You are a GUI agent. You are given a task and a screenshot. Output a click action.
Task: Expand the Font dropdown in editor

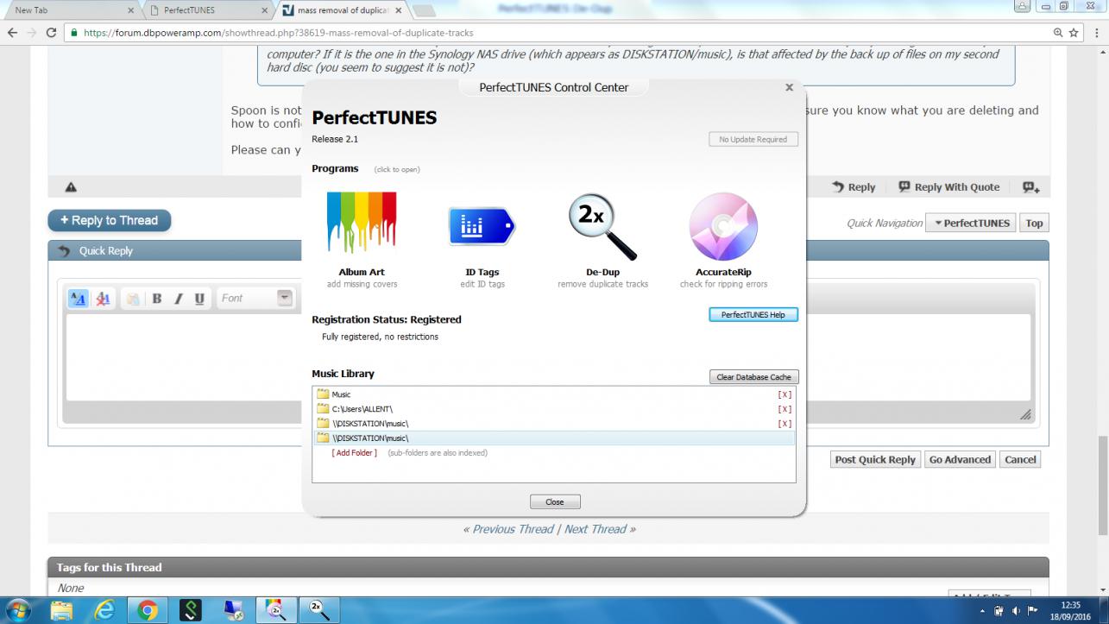(284, 299)
